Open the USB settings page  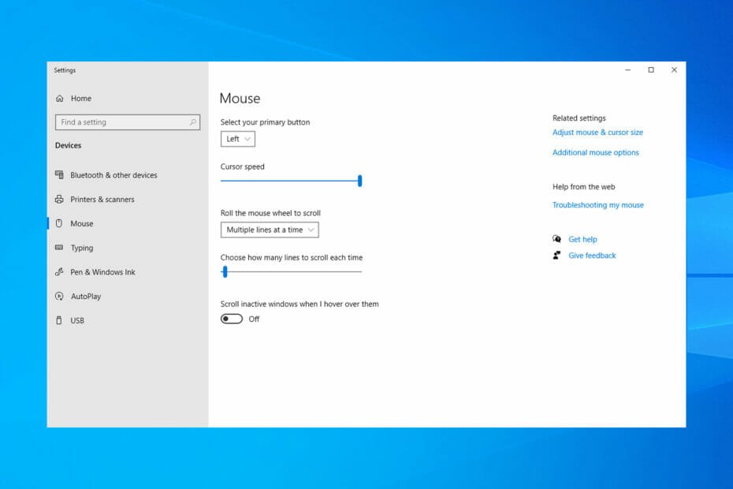point(77,320)
